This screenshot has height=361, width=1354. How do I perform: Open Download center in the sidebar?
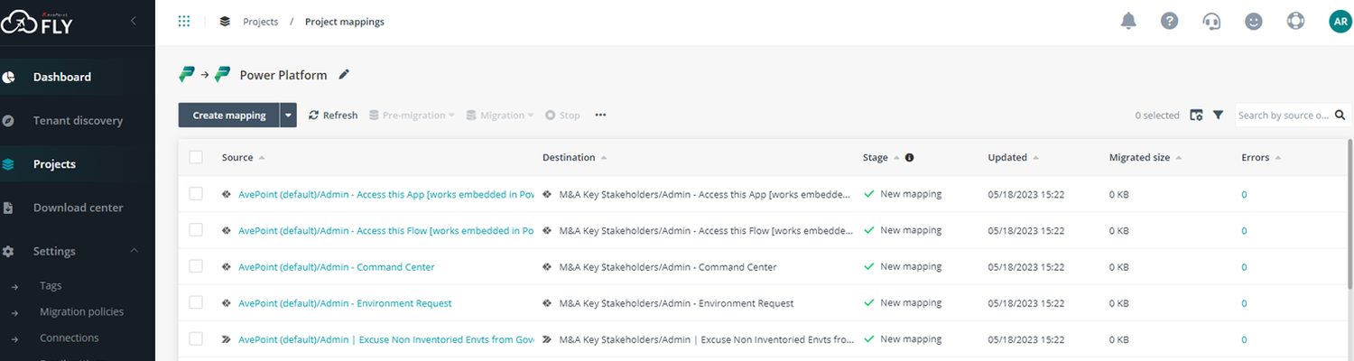[x=78, y=208]
